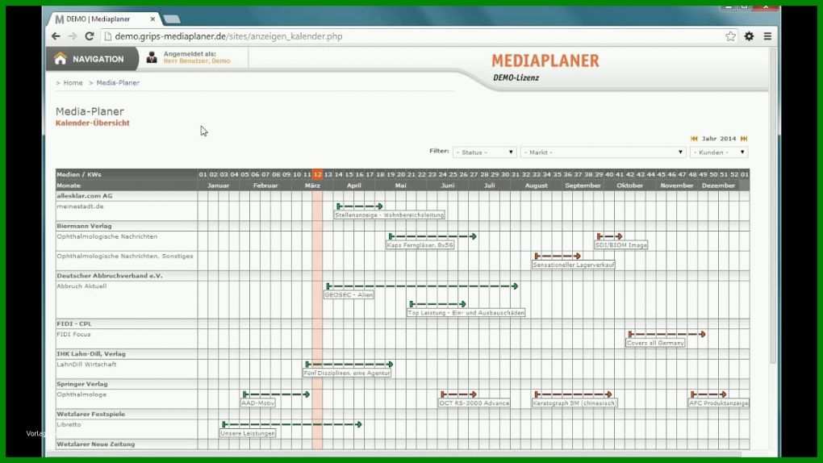Select the Ophthalmologe row label
Screen dimensions: 823x463
[x=81, y=394]
